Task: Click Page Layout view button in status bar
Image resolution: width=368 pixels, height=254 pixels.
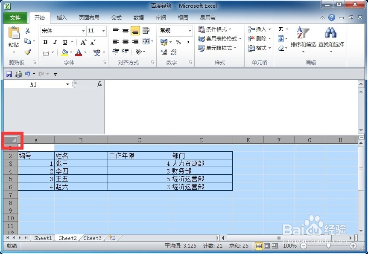Action: point(267,246)
